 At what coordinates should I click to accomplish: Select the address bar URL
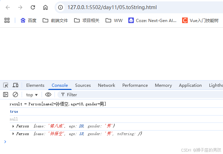tap(112, 7)
